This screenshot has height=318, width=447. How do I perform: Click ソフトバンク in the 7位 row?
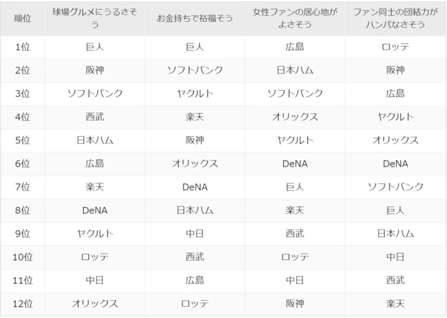point(394,187)
